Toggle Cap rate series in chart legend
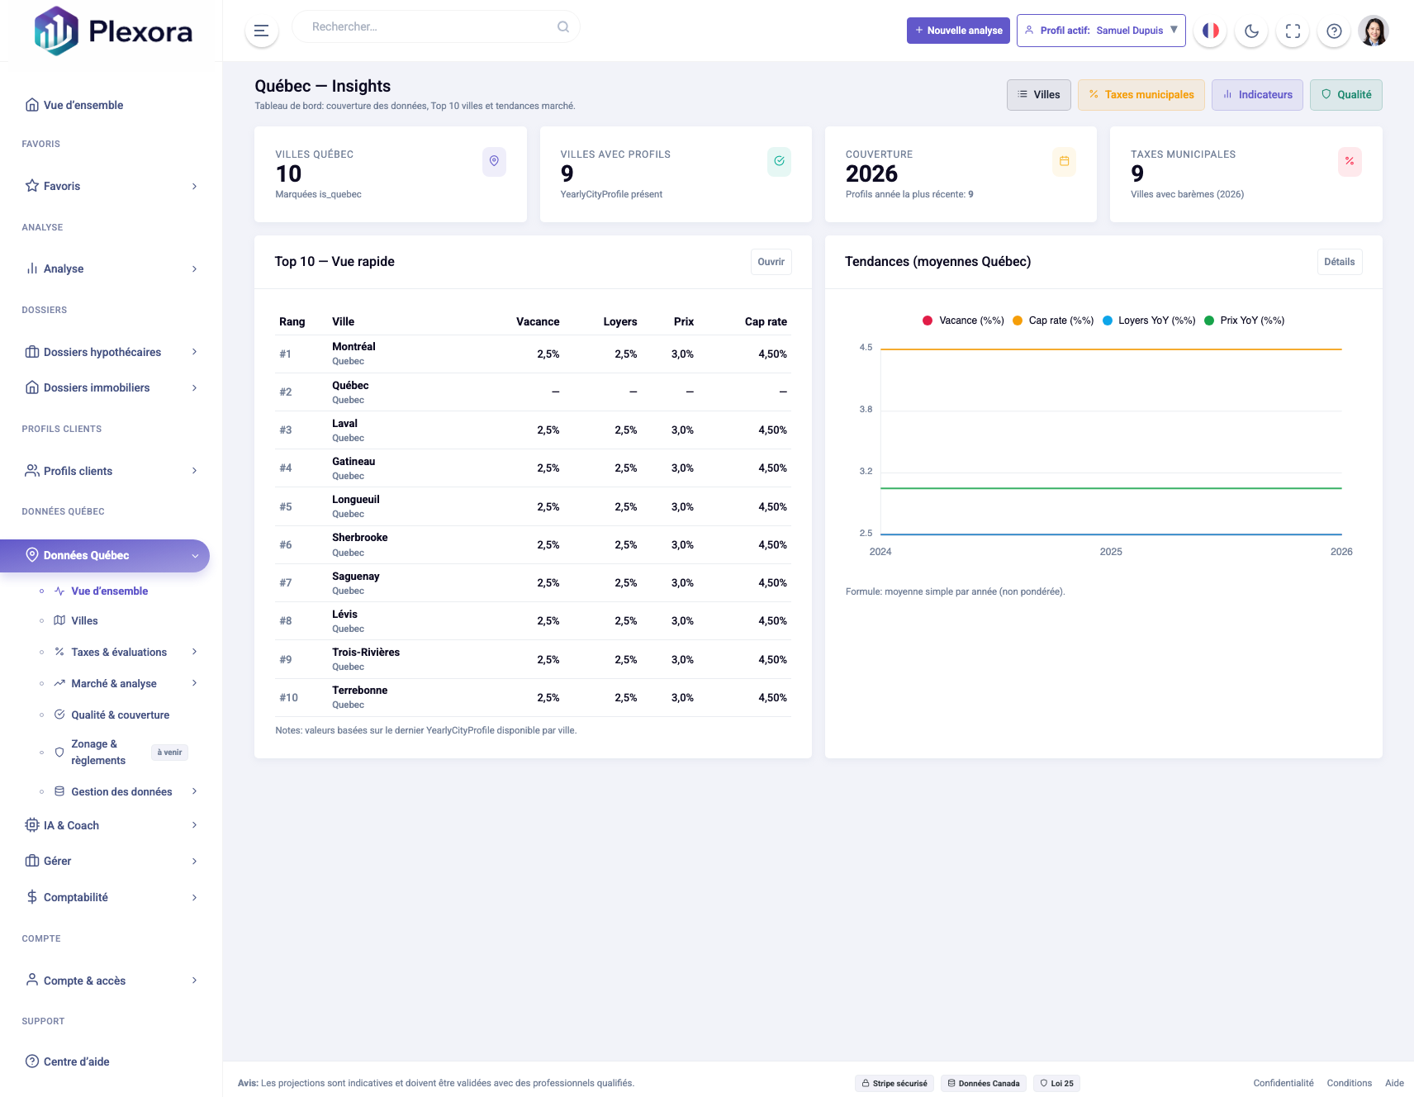Screen dimensions: 1414x1097 (x=1053, y=321)
